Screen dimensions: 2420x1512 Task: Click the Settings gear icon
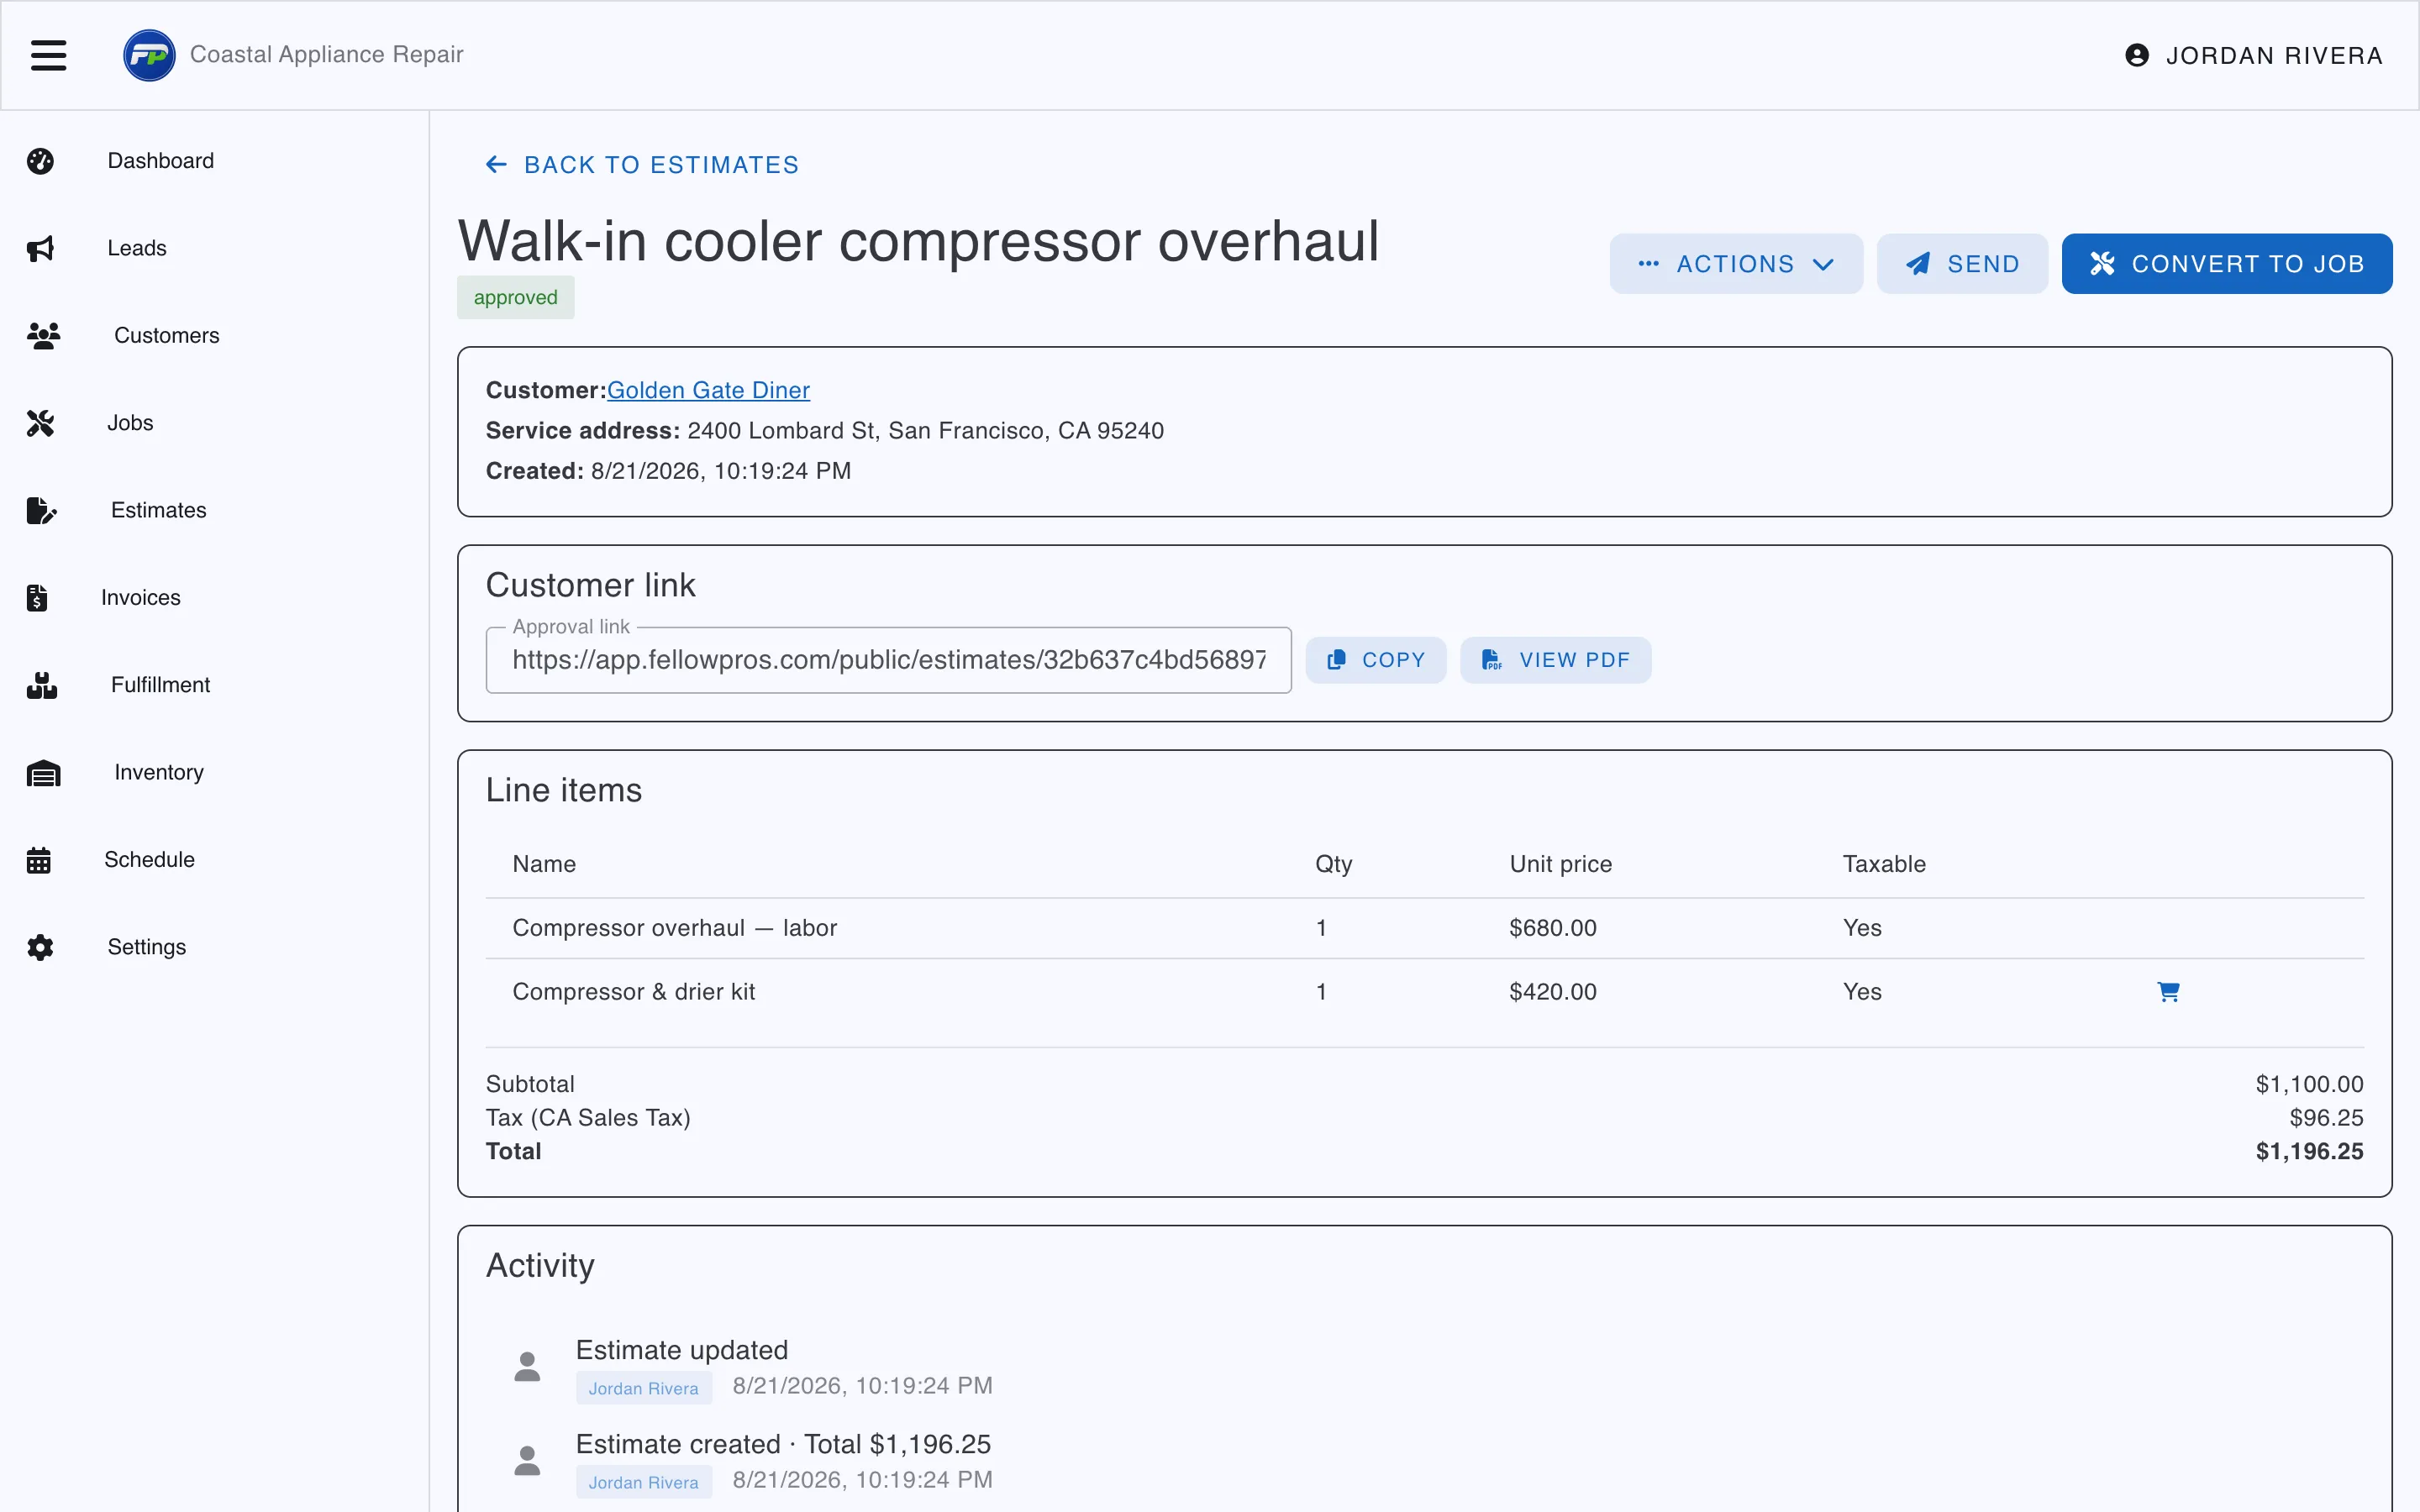pyautogui.click(x=40, y=947)
